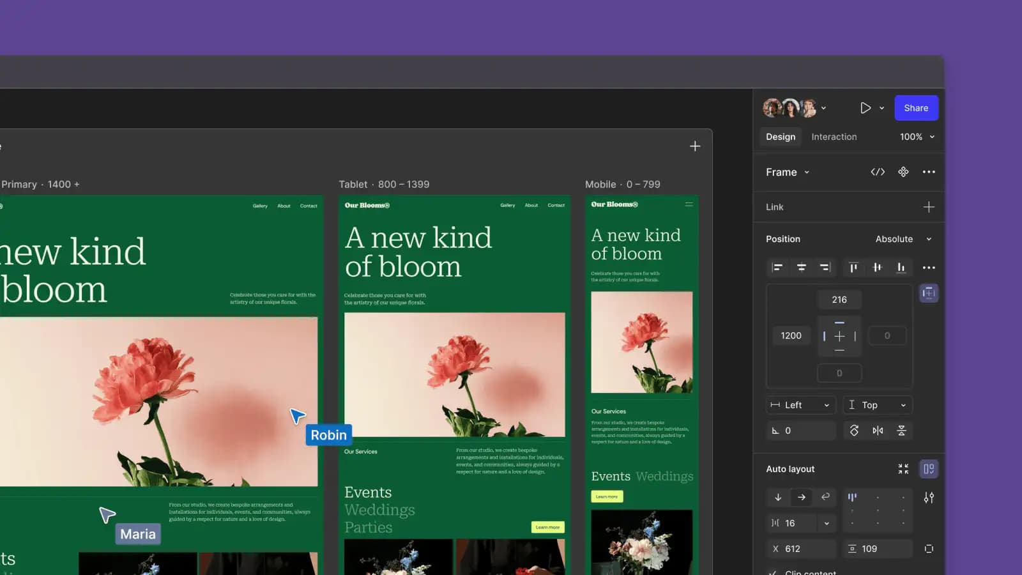Align selection to the top edge
Viewport: 1022px width, 575px height.
[x=853, y=268]
